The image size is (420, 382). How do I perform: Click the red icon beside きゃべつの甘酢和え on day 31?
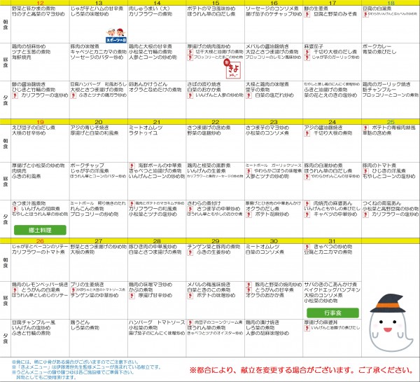(308, 248)
